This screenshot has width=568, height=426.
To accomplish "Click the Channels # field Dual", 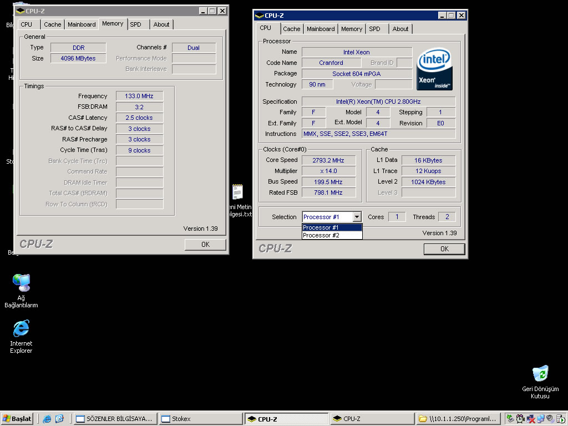I will tap(194, 48).
